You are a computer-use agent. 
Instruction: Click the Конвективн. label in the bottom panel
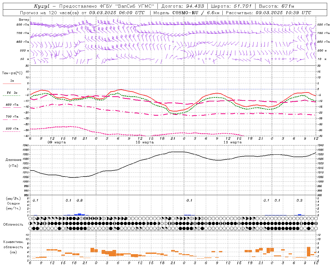pyautogui.click(x=13, y=242)
